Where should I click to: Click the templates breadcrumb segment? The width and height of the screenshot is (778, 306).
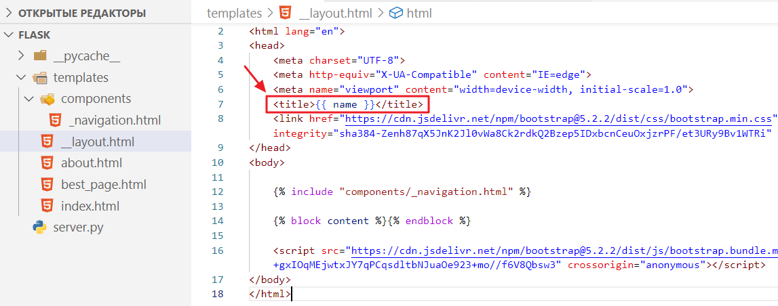coord(234,13)
